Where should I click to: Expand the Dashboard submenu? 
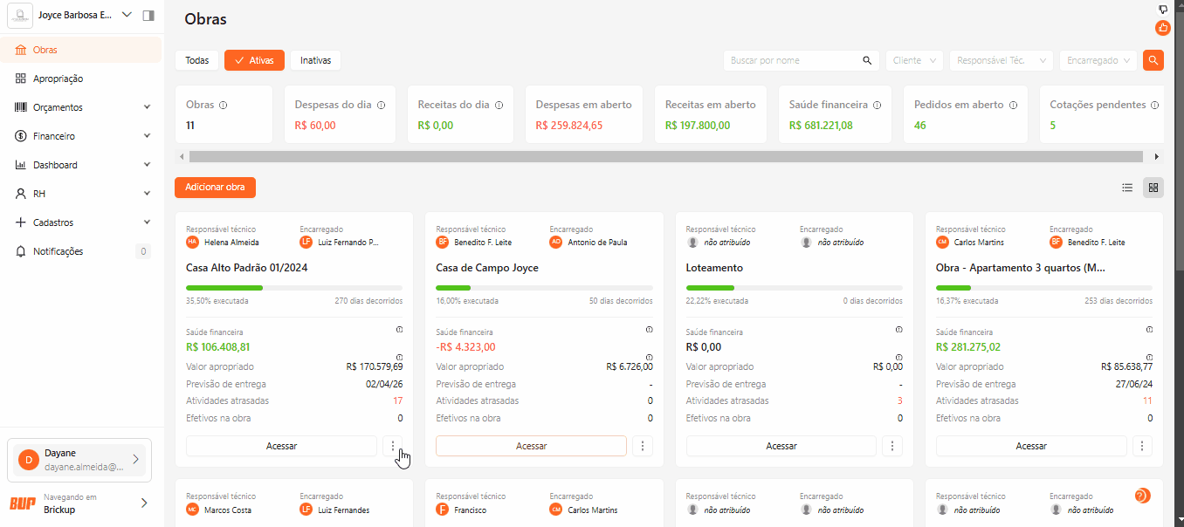[147, 165]
